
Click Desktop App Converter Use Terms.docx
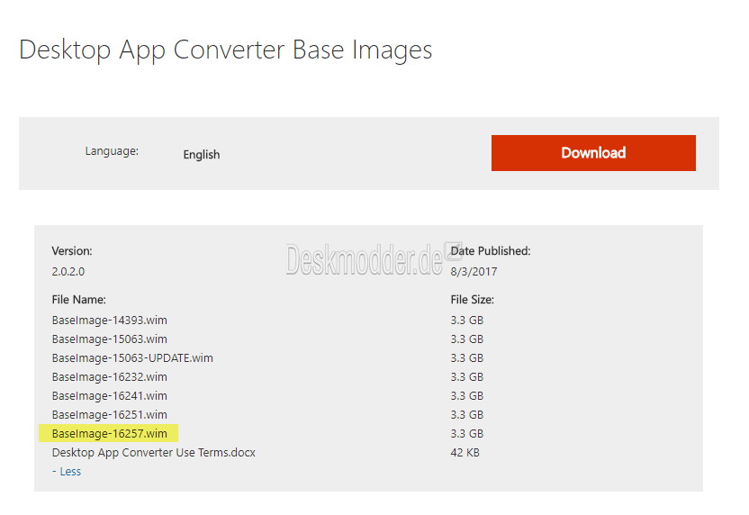pyautogui.click(x=154, y=452)
